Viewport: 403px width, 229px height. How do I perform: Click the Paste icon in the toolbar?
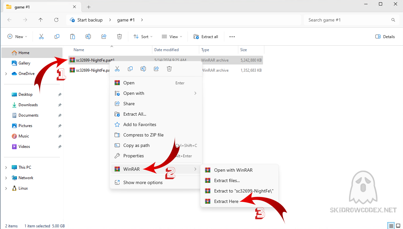73,37
